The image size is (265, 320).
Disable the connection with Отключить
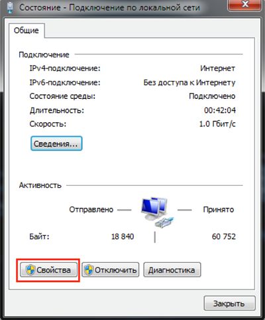111,270
